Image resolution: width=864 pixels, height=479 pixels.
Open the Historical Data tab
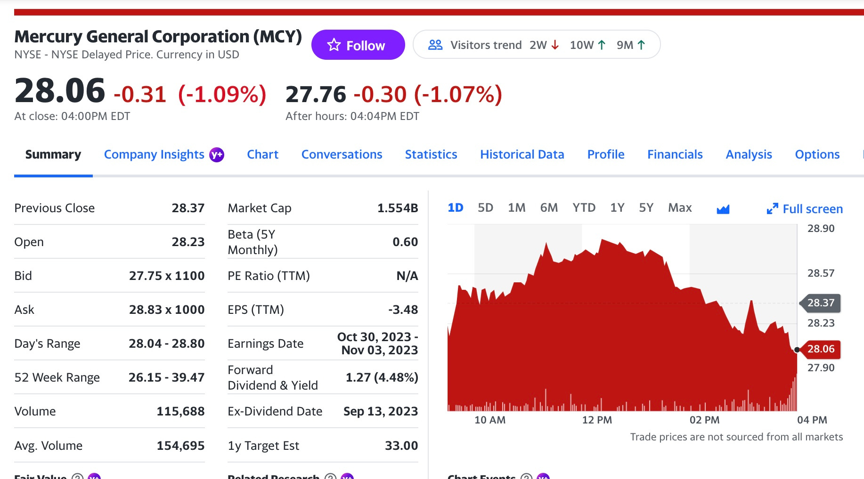[522, 154]
